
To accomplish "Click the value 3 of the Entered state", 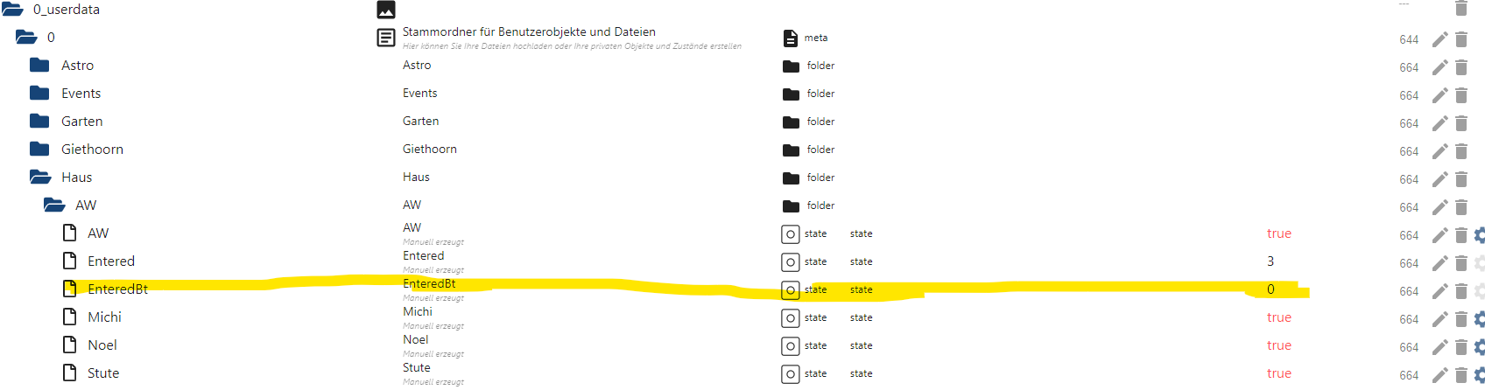I will click(x=1270, y=261).
